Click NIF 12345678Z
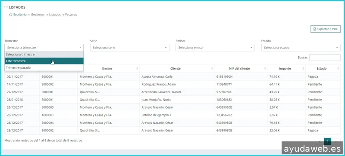Screen dimensions: 345x156 [x=224, y=115]
